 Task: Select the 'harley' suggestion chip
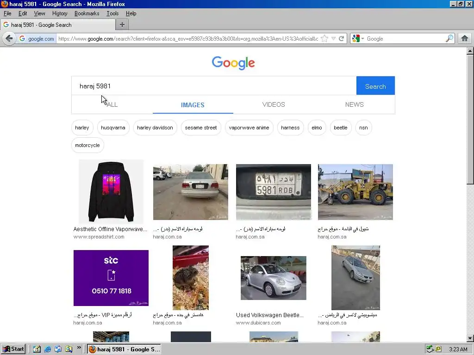pos(82,128)
